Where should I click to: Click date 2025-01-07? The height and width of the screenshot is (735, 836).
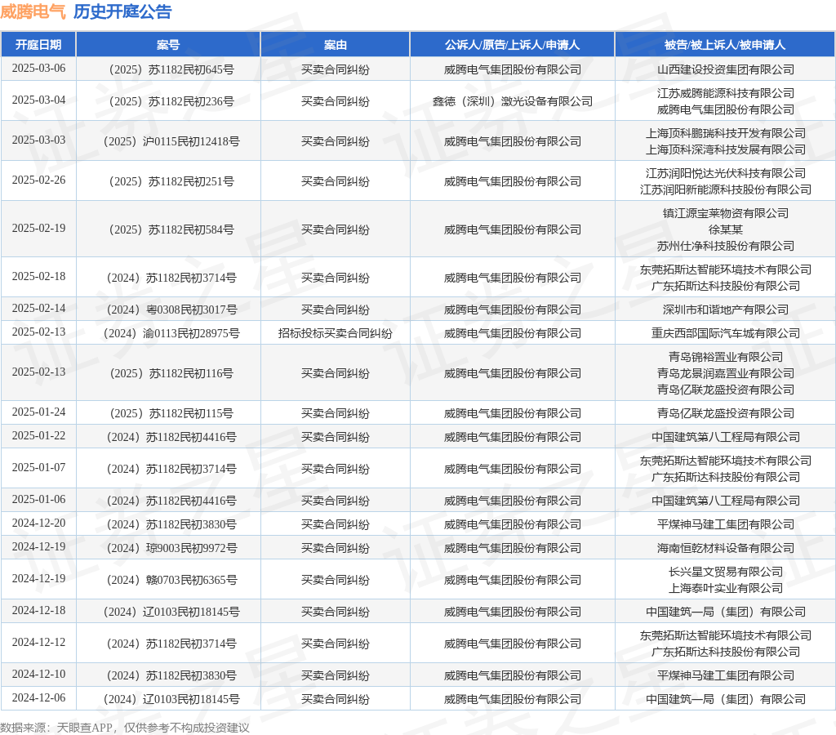38,468
